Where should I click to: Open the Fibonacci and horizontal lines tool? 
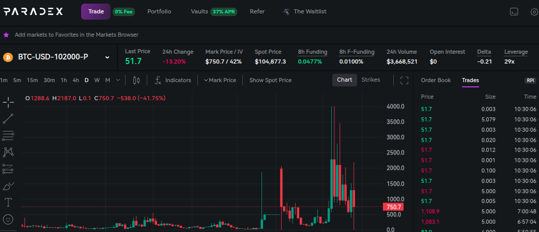(8, 135)
